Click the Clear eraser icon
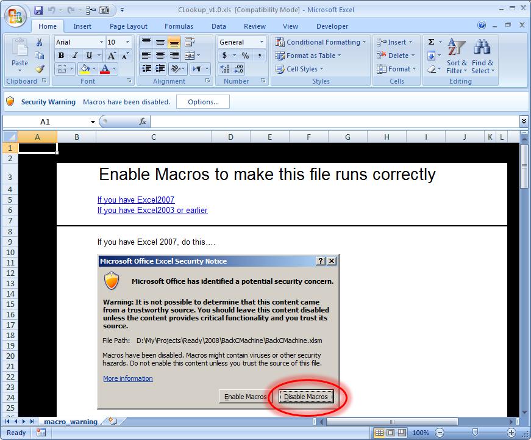Image resolution: width=531 pixels, height=440 pixels. (431, 69)
